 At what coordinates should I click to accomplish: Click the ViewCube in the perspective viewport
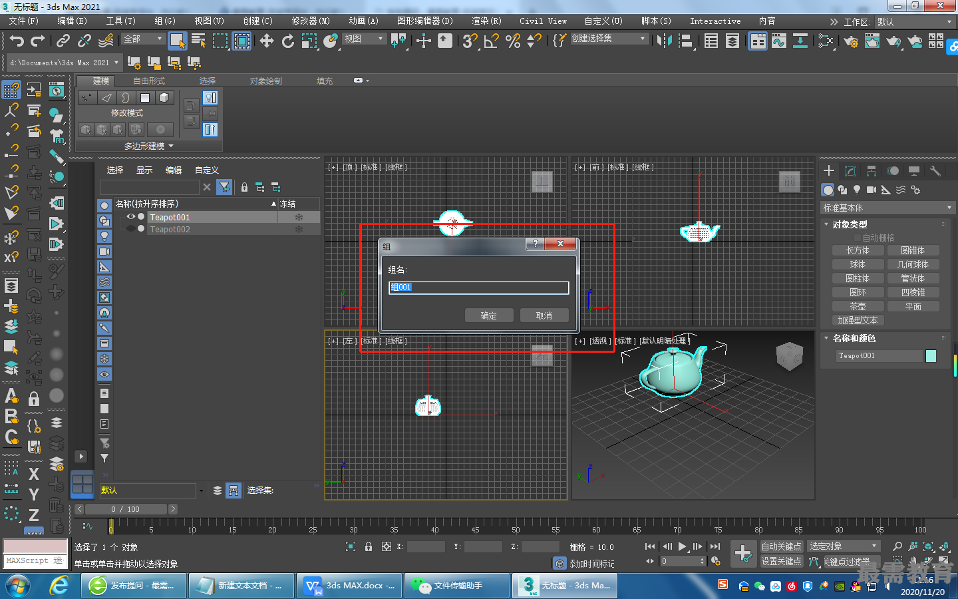[x=790, y=355]
